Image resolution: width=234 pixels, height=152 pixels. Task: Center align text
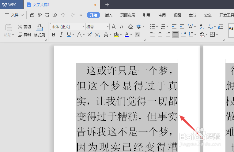tap(160, 35)
